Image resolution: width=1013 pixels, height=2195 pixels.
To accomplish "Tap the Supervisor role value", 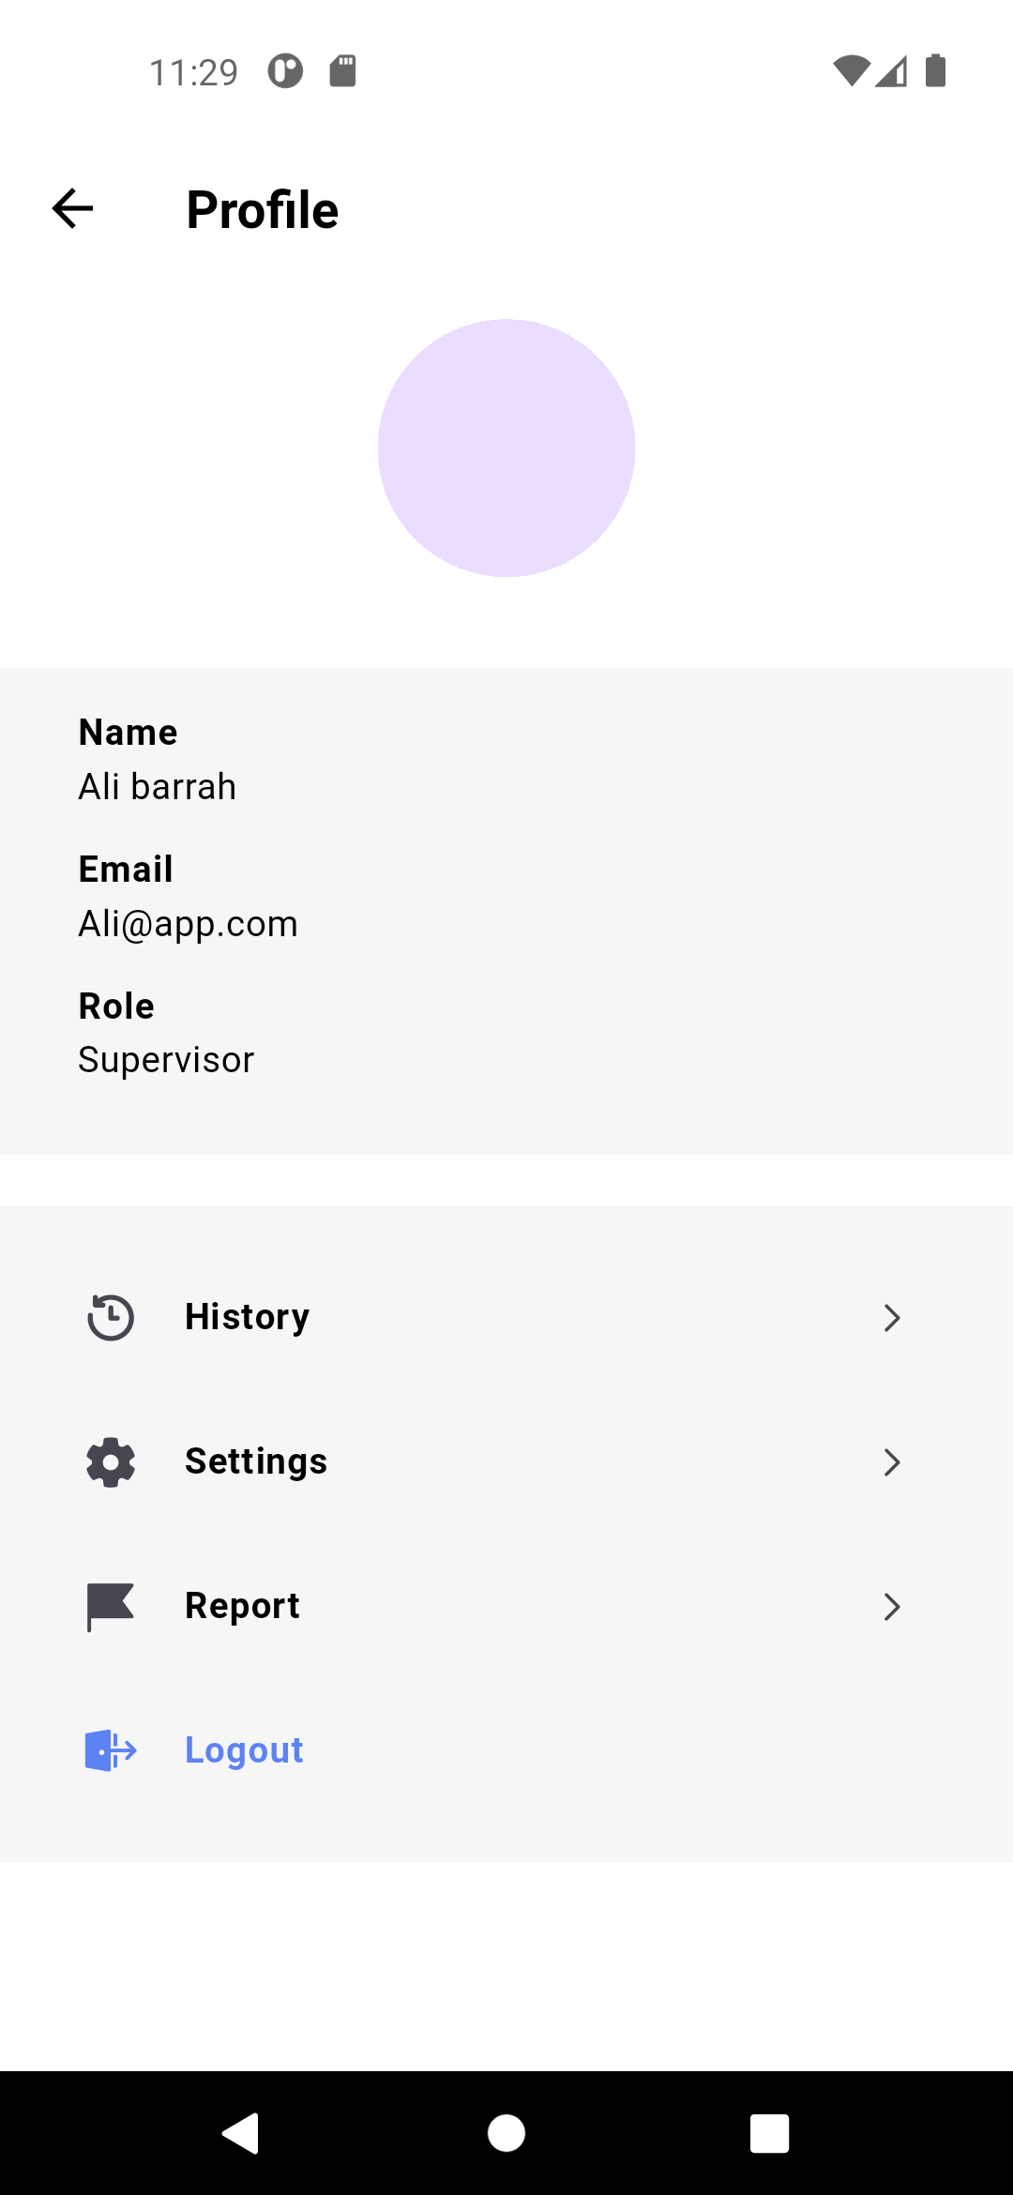I will [166, 1060].
